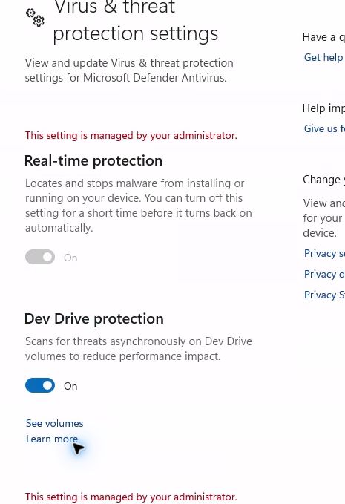Open the See volumes link
The width and height of the screenshot is (345, 504).
(x=55, y=423)
